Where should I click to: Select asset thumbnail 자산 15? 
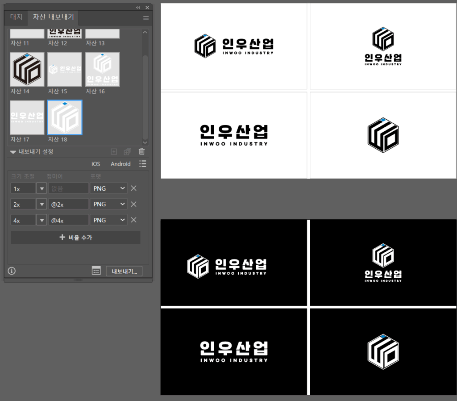[x=65, y=69]
